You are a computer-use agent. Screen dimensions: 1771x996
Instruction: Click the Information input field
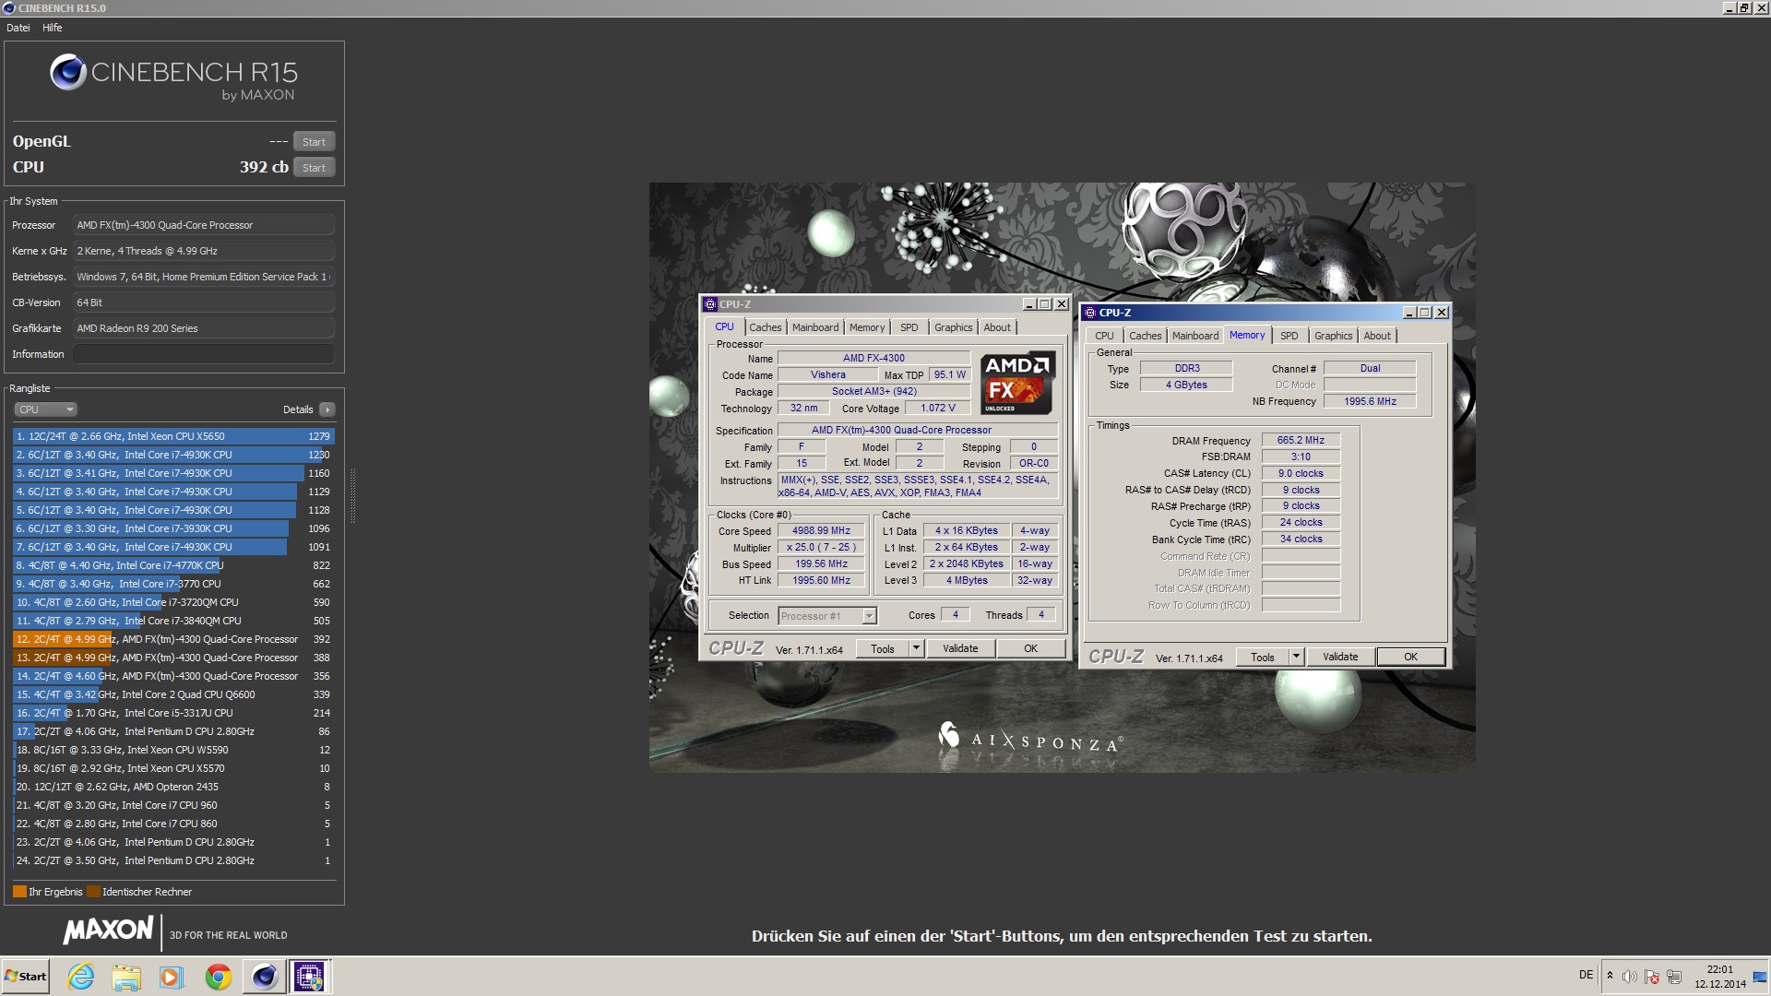[x=204, y=354]
